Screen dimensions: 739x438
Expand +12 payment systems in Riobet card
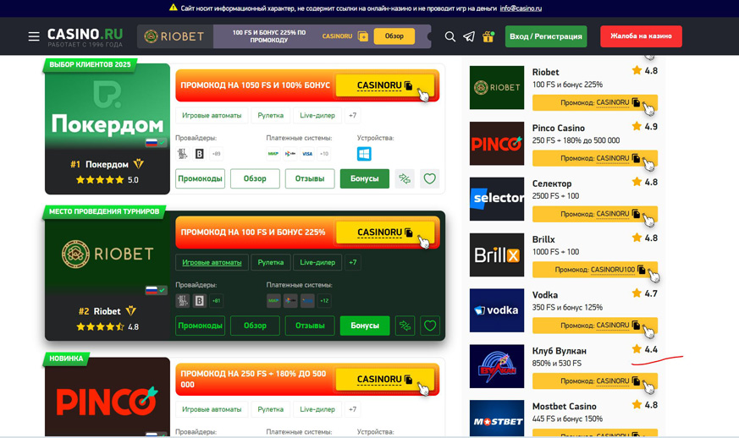tap(324, 301)
